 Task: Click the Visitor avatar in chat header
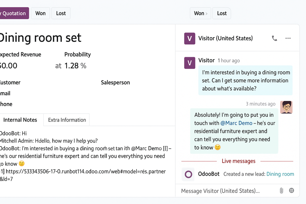(189, 39)
